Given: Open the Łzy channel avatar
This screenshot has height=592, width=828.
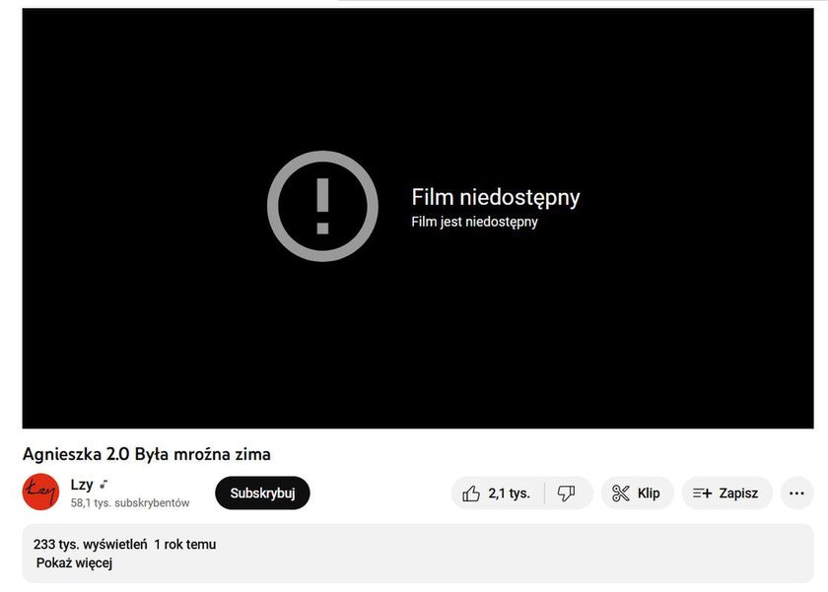Looking at the screenshot, I should tap(40, 492).
